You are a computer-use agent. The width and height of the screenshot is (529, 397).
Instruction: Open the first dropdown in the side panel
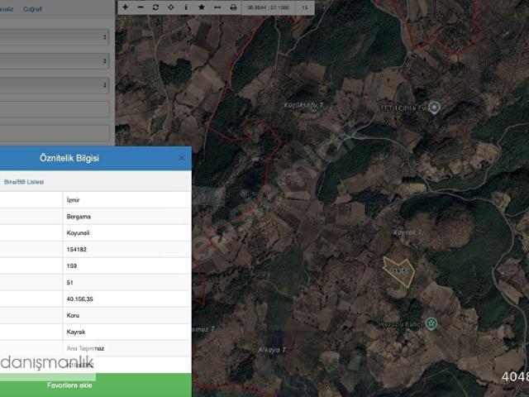55,36
